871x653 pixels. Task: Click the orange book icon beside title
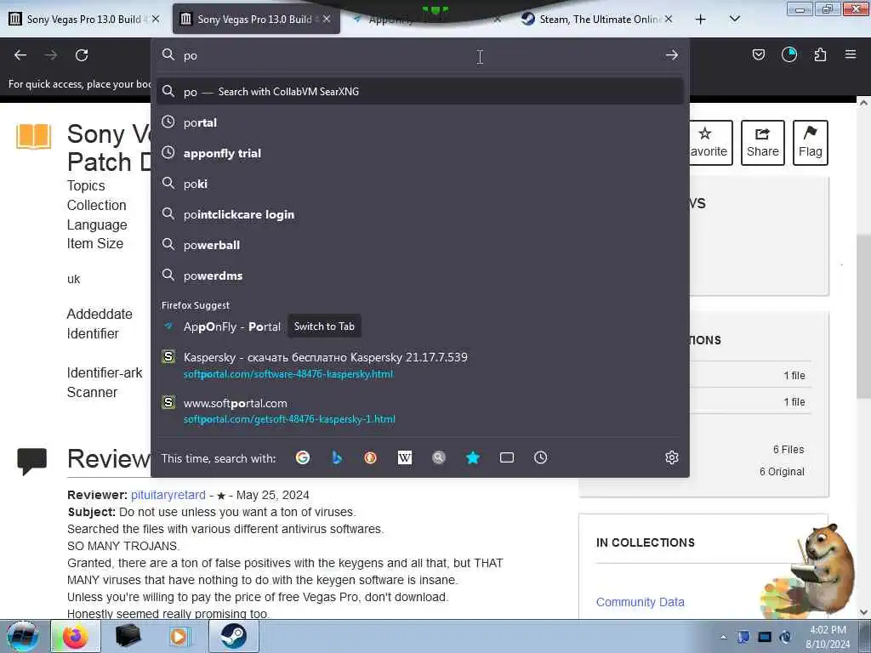point(33,137)
